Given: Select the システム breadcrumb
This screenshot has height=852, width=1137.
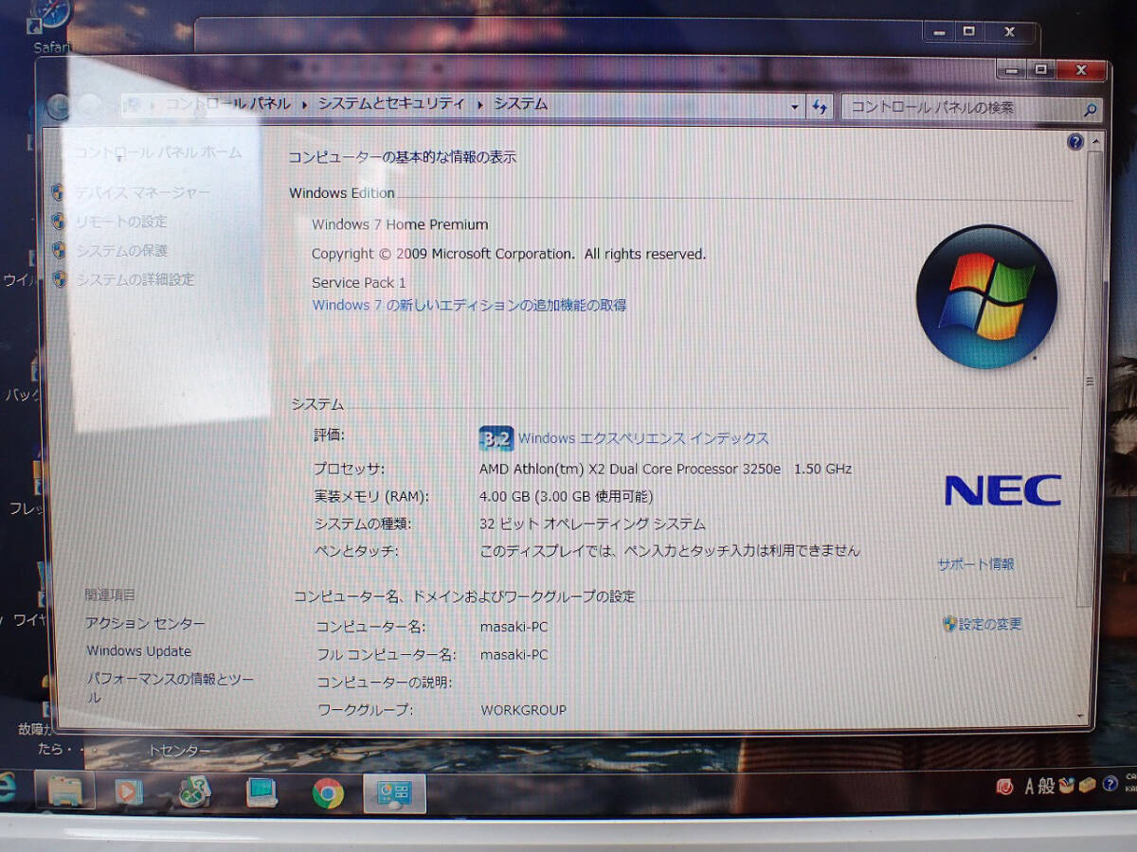Looking at the screenshot, I should (x=520, y=104).
